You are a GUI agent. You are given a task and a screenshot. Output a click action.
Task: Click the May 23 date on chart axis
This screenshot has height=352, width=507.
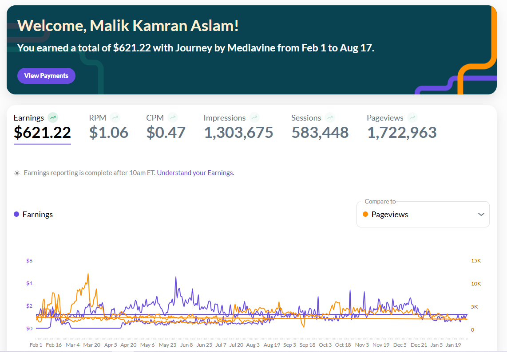coord(167,345)
